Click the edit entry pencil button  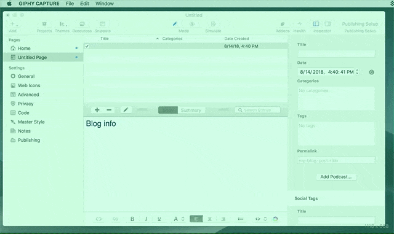pyautogui.click(x=126, y=110)
